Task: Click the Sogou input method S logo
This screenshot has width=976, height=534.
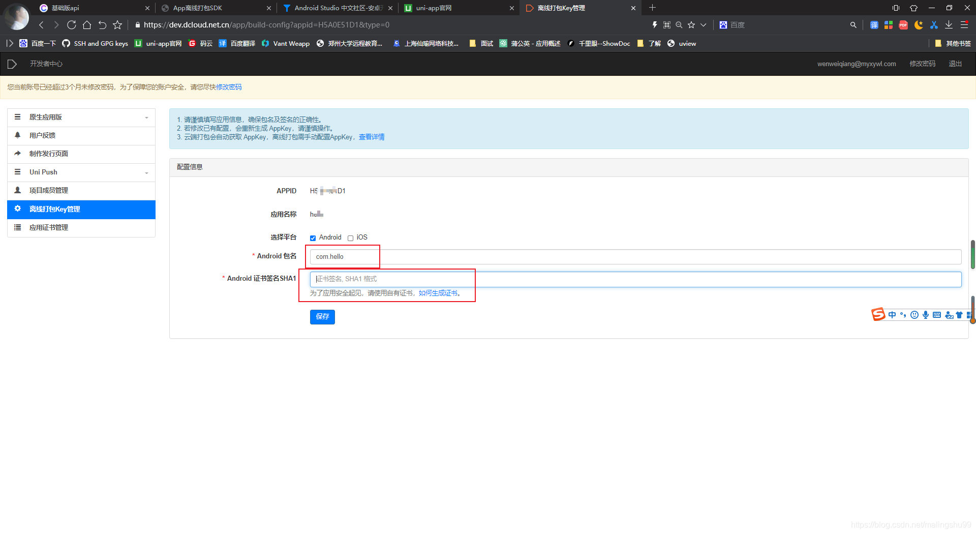Action: tap(878, 314)
